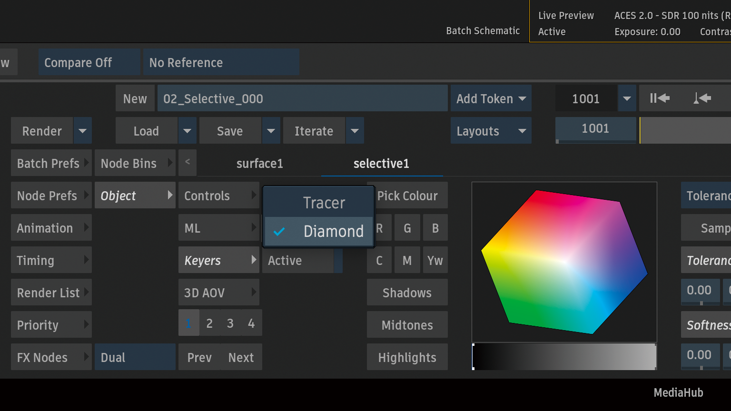Expand the Add Token dropdown
Viewport: 731px width, 411px height.
(491, 98)
